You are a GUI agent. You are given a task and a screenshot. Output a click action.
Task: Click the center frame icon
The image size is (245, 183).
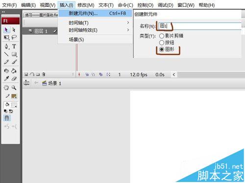[79, 75]
